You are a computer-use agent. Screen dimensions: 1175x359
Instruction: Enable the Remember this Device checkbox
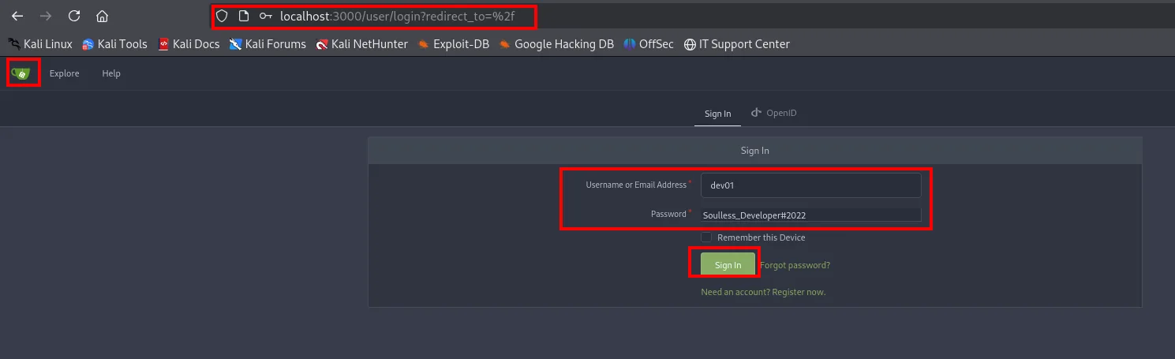point(706,237)
